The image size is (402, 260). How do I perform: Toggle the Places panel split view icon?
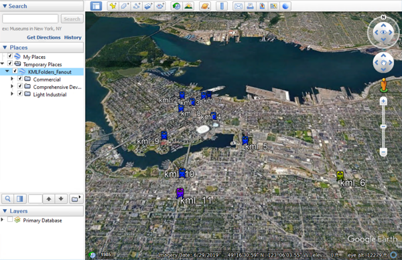click(x=19, y=199)
